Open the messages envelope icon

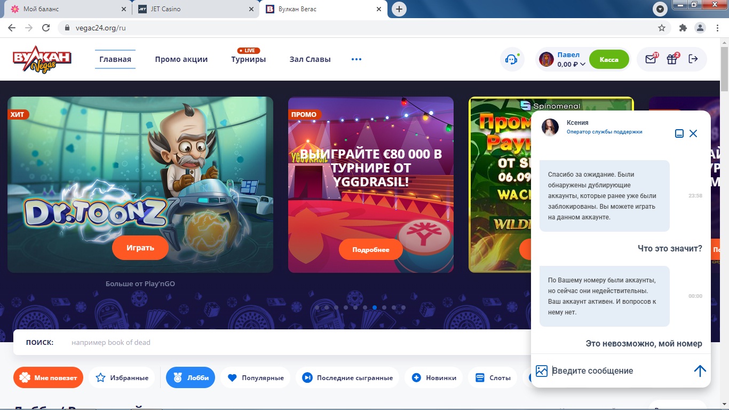651,59
